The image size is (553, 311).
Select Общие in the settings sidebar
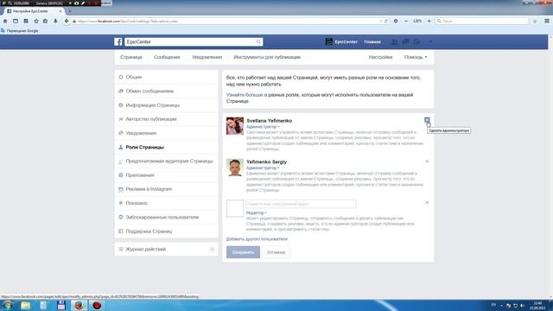[167, 77]
